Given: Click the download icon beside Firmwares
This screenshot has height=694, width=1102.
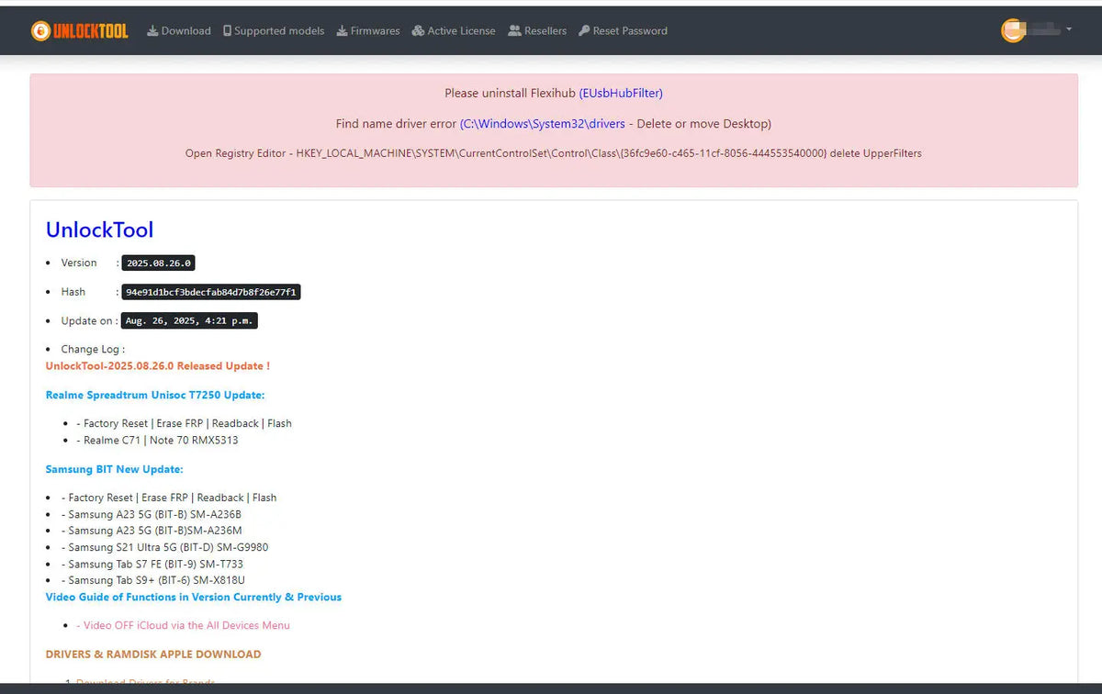Looking at the screenshot, I should (343, 30).
